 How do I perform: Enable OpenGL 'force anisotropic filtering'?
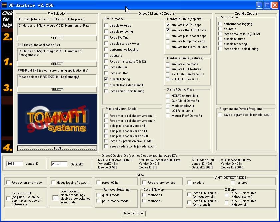click(x=220, y=49)
